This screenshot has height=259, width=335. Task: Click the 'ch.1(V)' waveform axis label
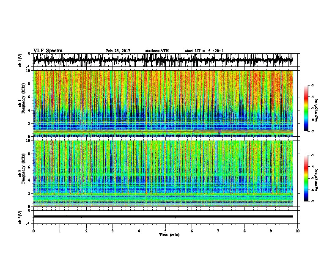pyautogui.click(x=20, y=60)
